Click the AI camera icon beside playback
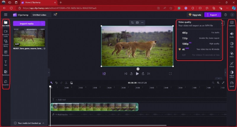This screenshot has height=127, width=237. point(104,74)
